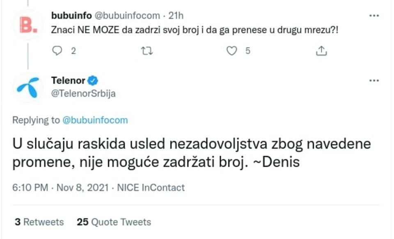Viewport: 394px width, 239px height.
Task: Open the 25 Quote Tweets list
Action: click(113, 222)
